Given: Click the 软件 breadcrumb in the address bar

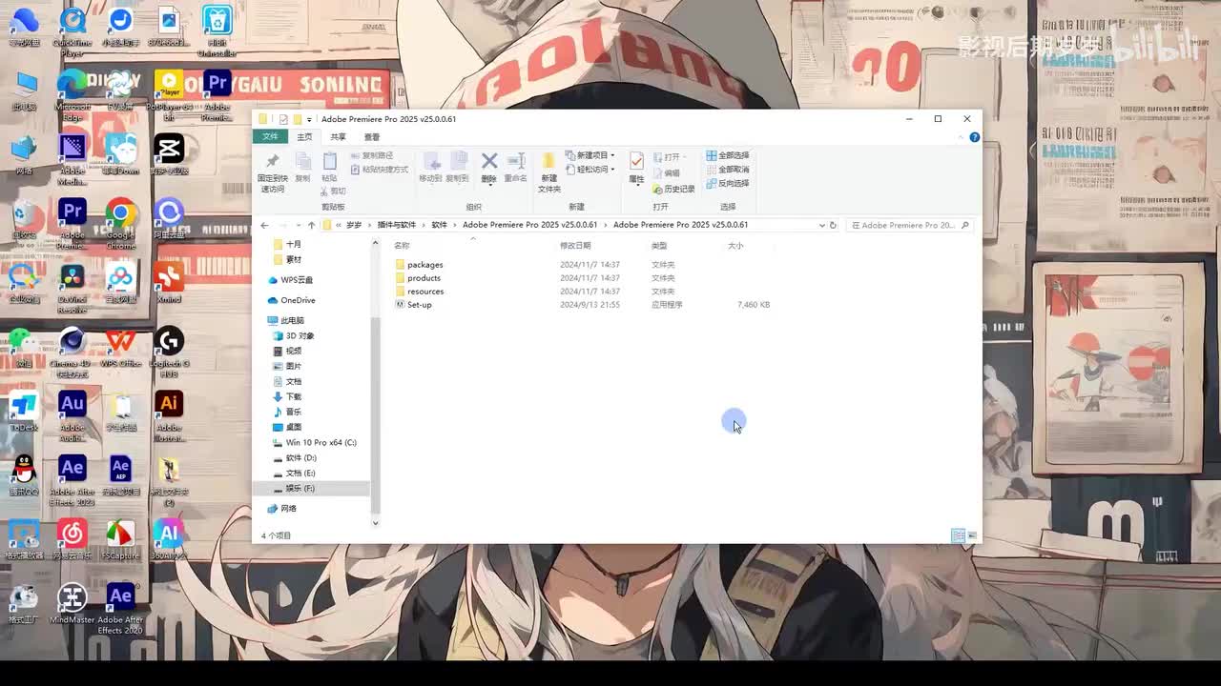Looking at the screenshot, I should [439, 225].
